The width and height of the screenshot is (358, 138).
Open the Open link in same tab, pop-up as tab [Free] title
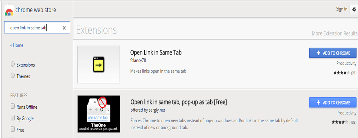[x=179, y=102]
